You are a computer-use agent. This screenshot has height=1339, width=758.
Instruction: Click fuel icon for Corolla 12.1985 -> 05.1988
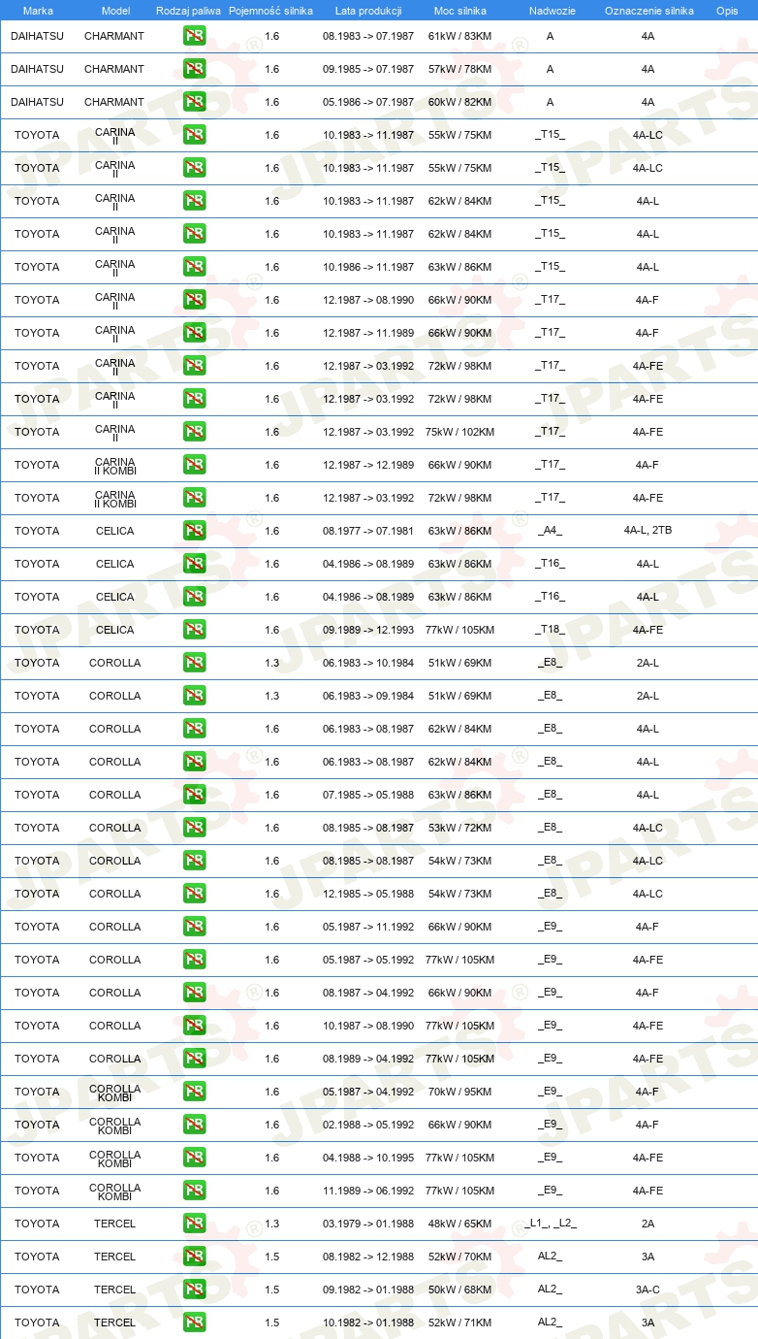click(194, 894)
